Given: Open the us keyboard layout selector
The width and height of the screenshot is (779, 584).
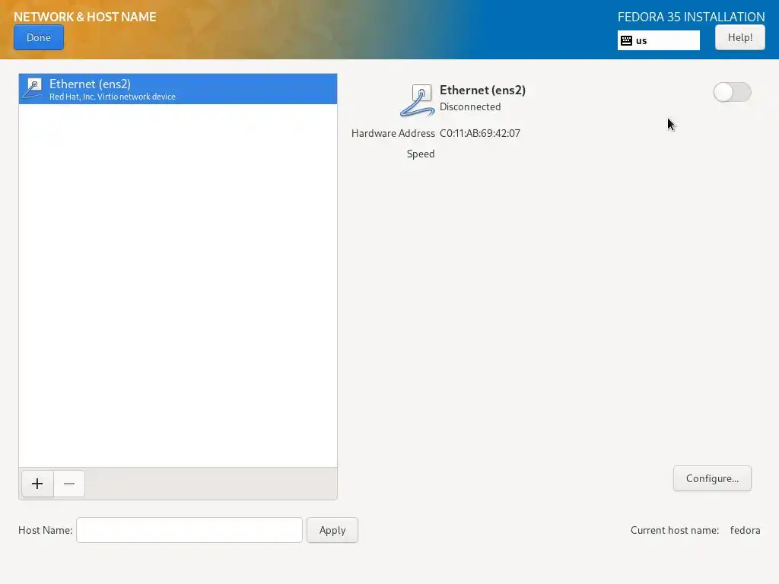Looking at the screenshot, I should 658,40.
